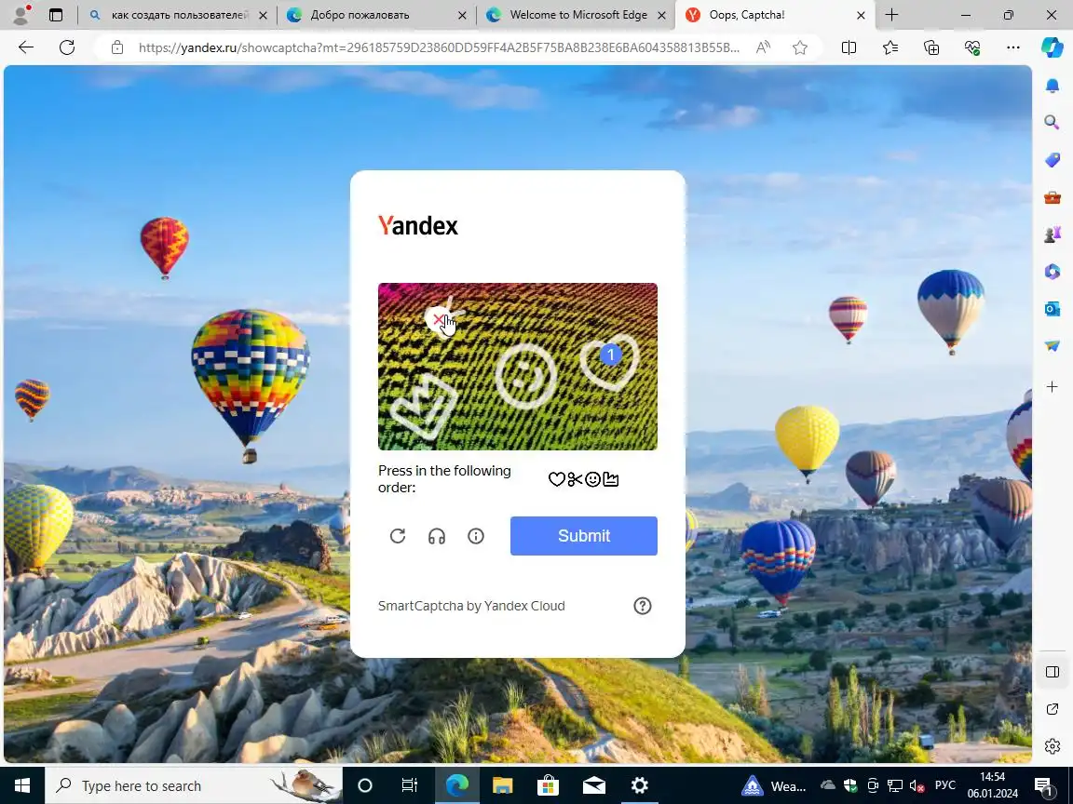This screenshot has height=804, width=1073.
Task: Open File Explorer from the taskbar
Action: [x=502, y=785]
